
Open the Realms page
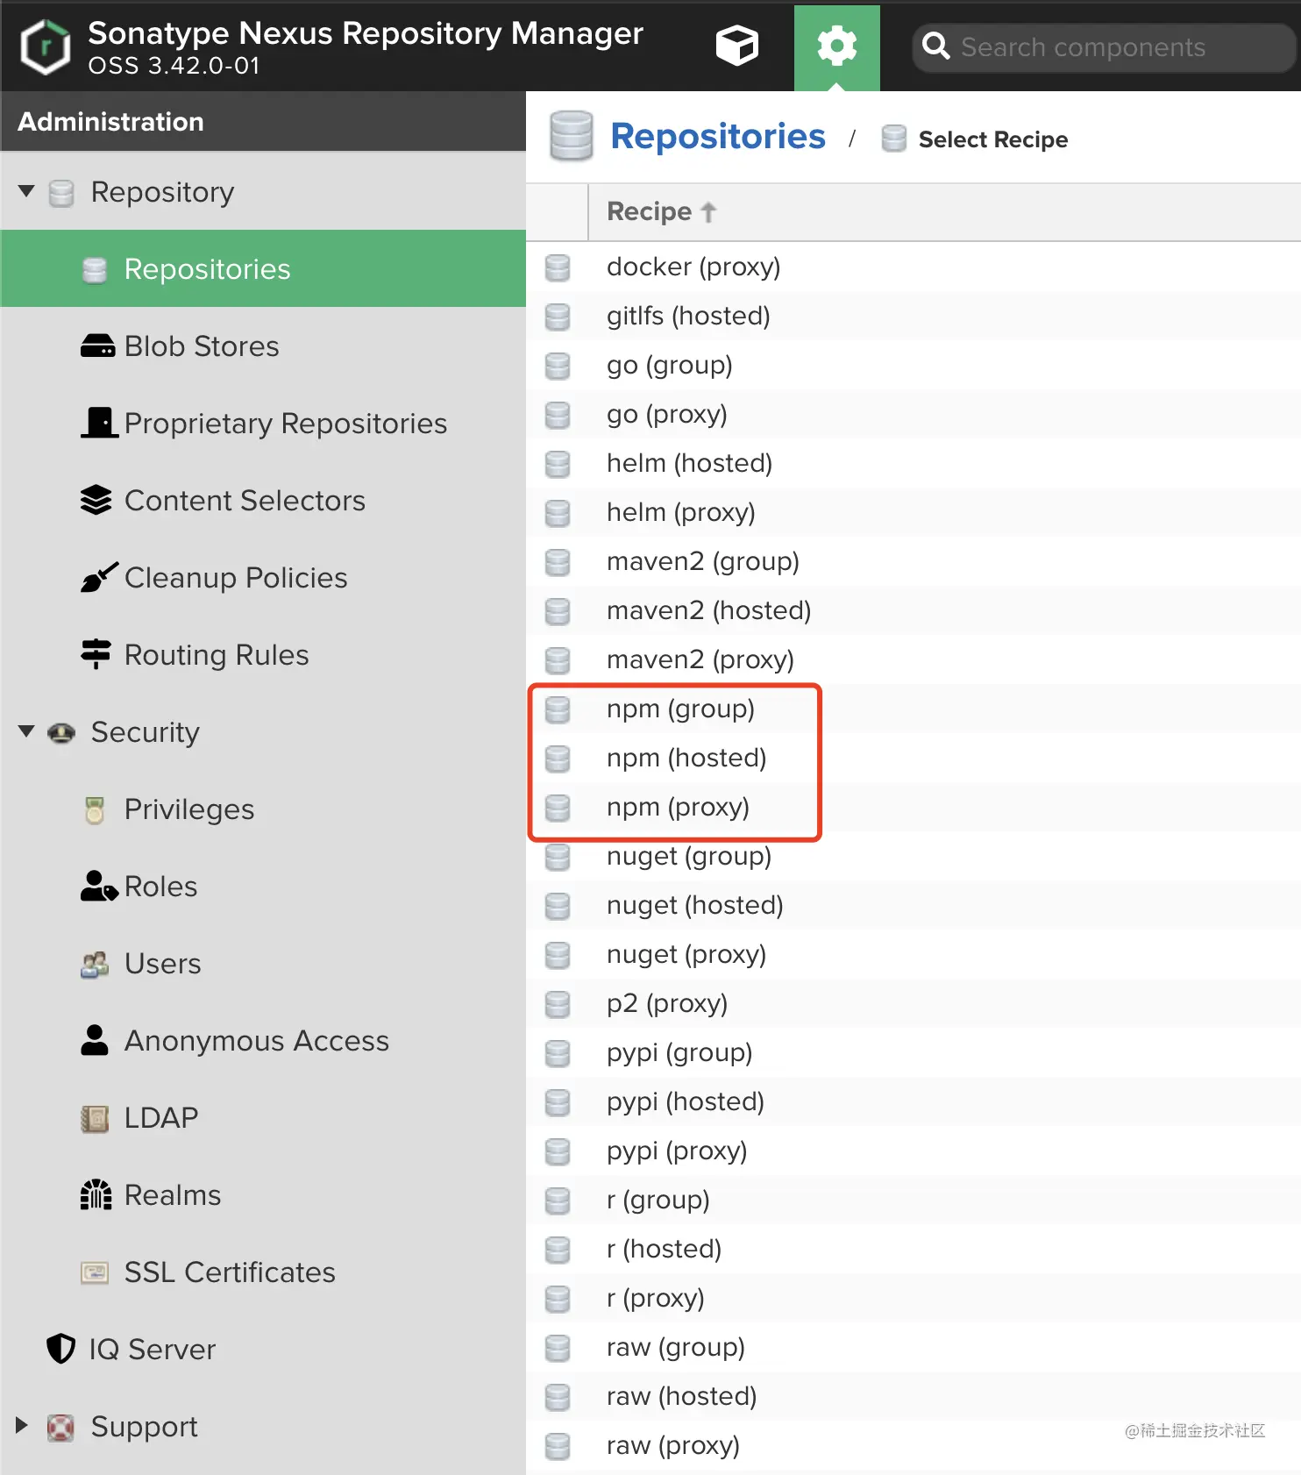[173, 1195]
